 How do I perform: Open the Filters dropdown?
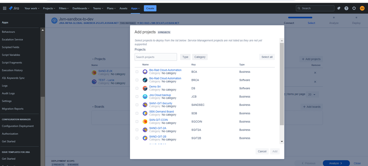(64, 8)
